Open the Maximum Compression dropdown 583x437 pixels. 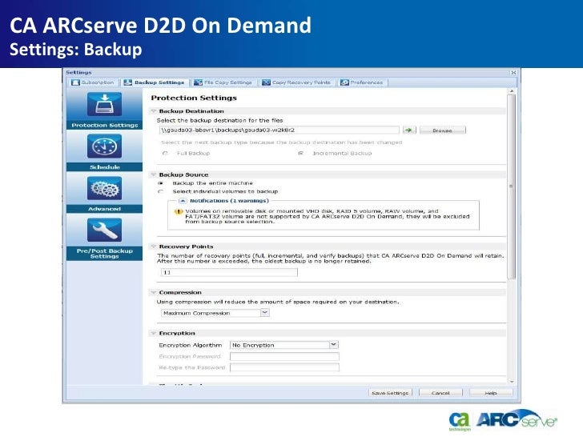point(265,313)
